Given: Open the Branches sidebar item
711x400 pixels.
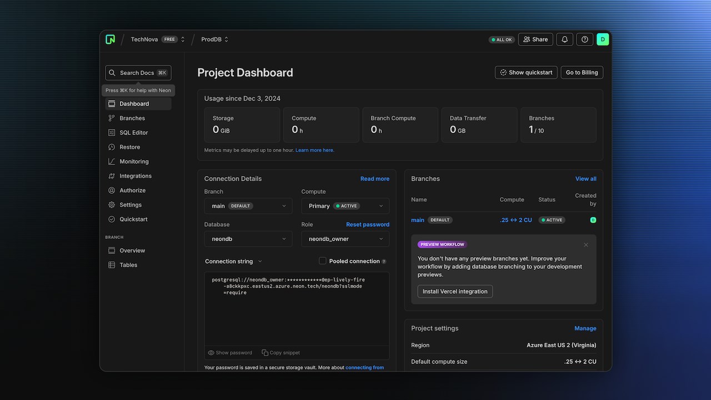Looking at the screenshot, I should tap(132, 118).
